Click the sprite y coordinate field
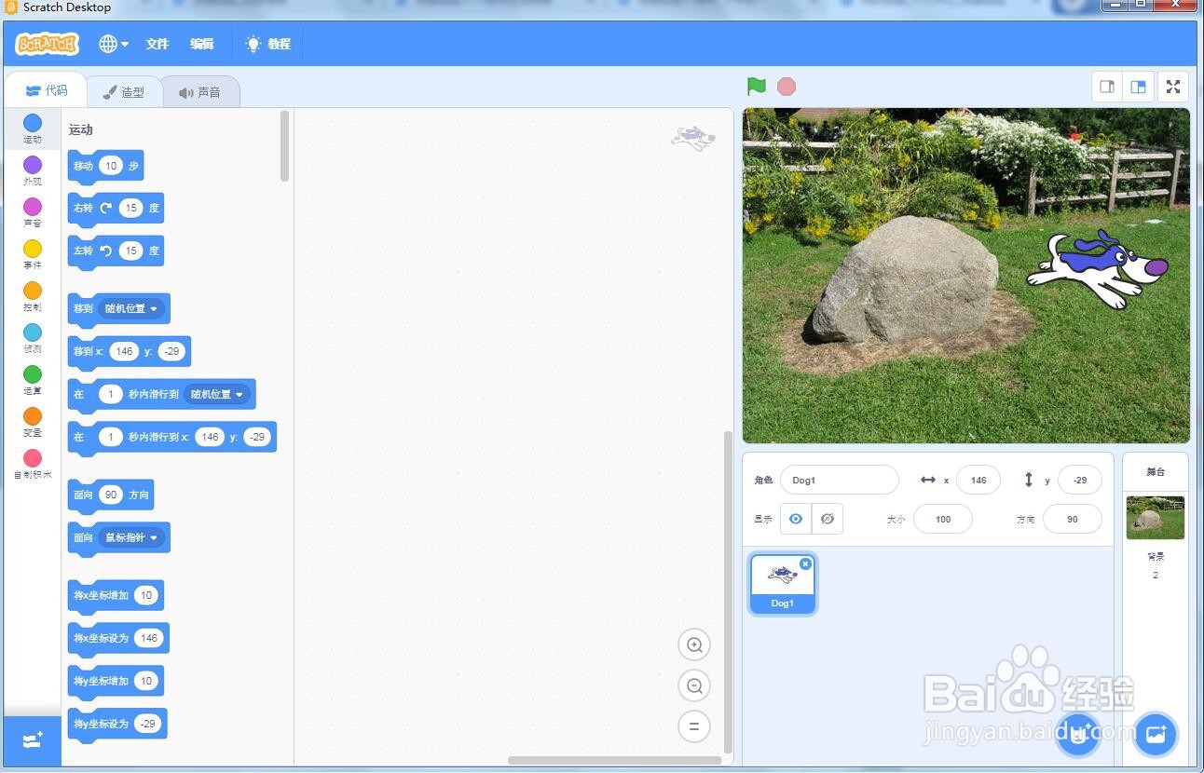This screenshot has height=773, width=1204. 1080,481
